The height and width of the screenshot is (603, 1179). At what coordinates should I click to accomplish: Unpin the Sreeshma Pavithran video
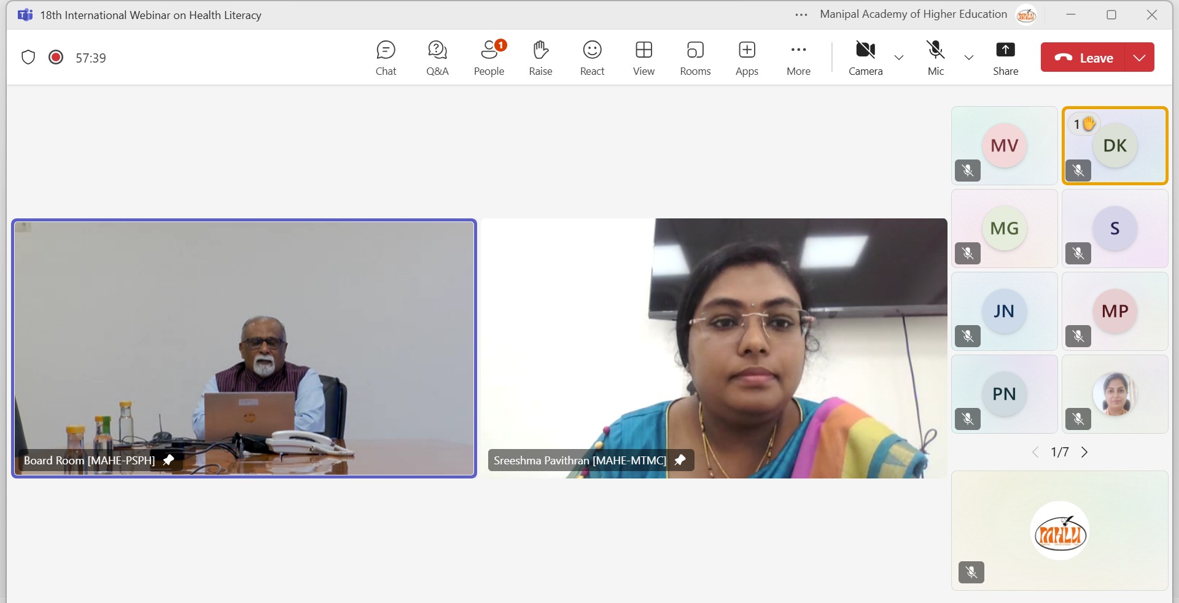(x=680, y=460)
